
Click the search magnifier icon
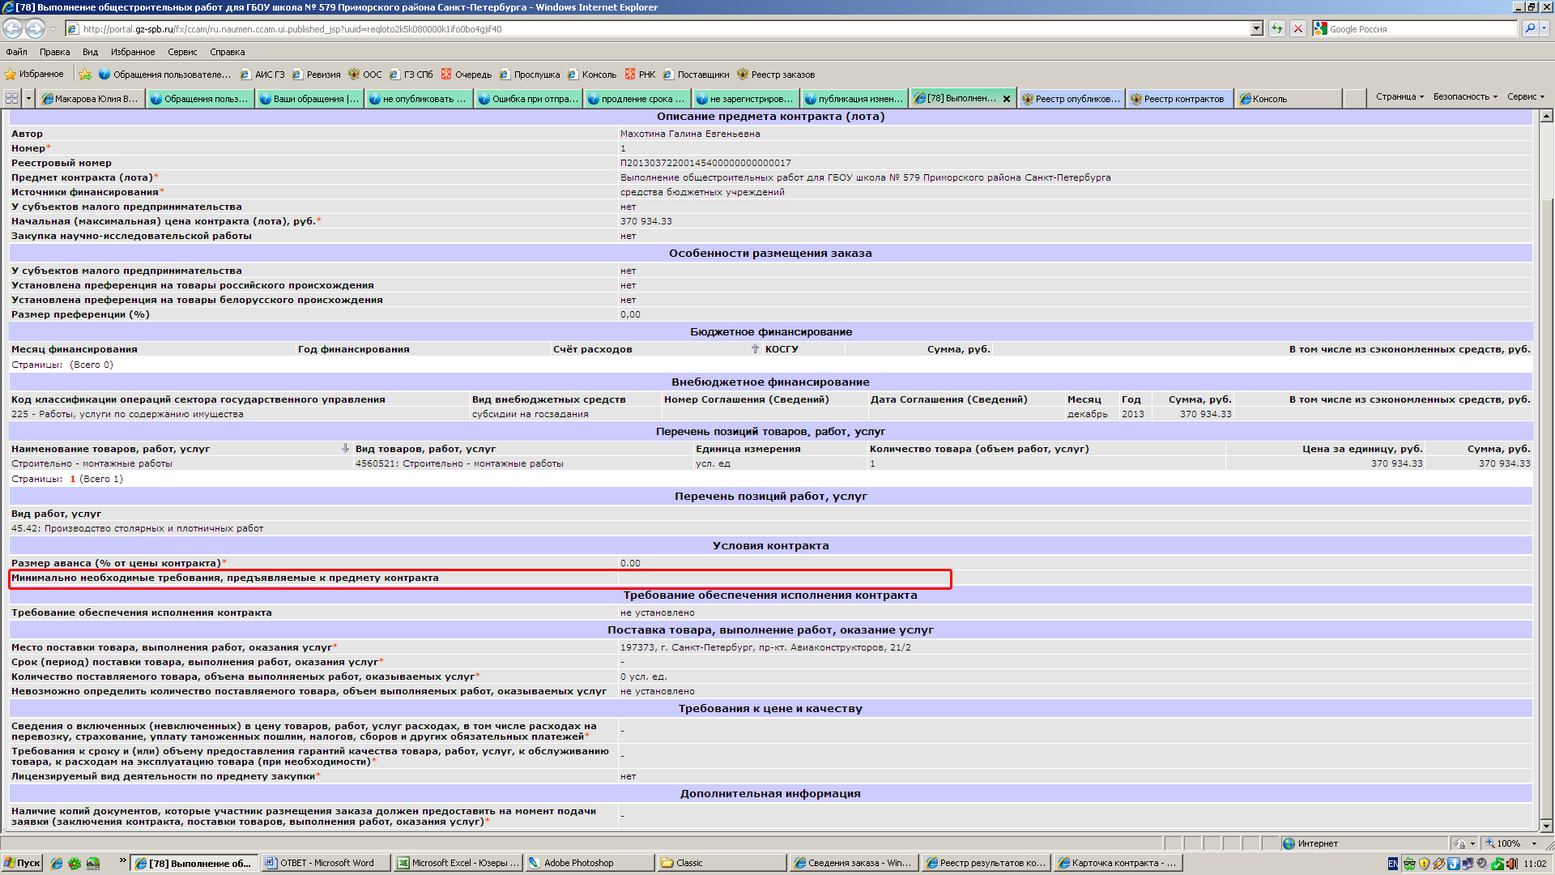tap(1529, 28)
